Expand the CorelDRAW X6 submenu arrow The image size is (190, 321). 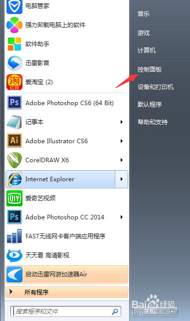[122, 160]
